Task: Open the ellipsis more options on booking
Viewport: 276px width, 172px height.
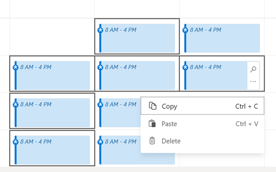Action: 253,81
